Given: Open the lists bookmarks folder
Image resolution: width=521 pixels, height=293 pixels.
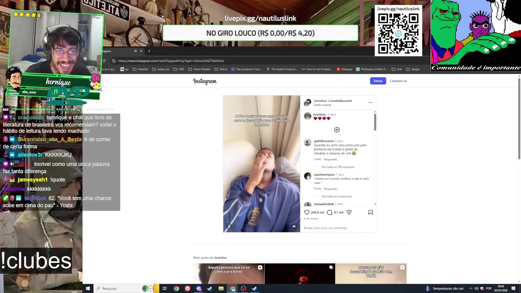Looking at the screenshot, I should [396, 69].
